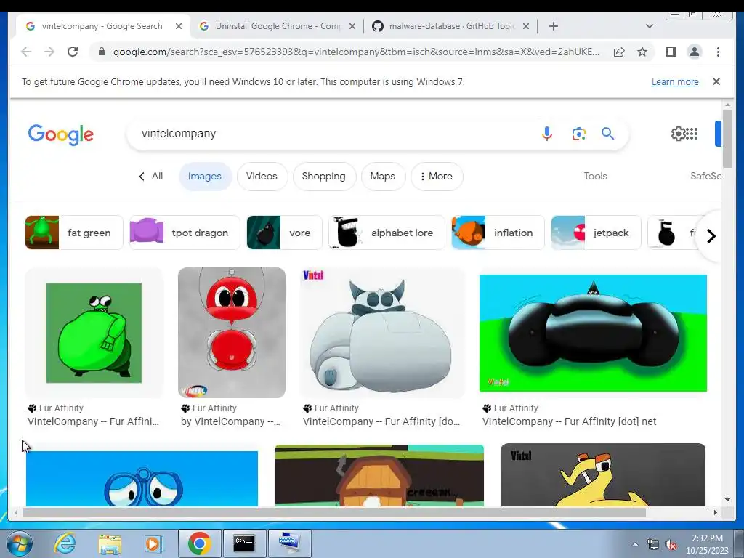Viewport: 744px width, 558px height.
Task: Close the malware-database GitHub tab
Action: 526,26
